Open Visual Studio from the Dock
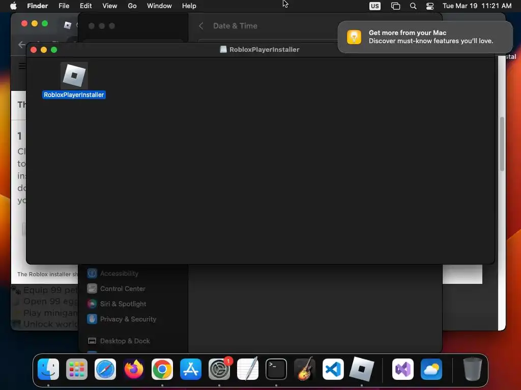521x390 pixels. 403,369
